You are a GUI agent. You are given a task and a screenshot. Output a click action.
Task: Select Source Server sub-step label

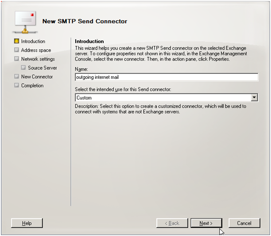42,68
